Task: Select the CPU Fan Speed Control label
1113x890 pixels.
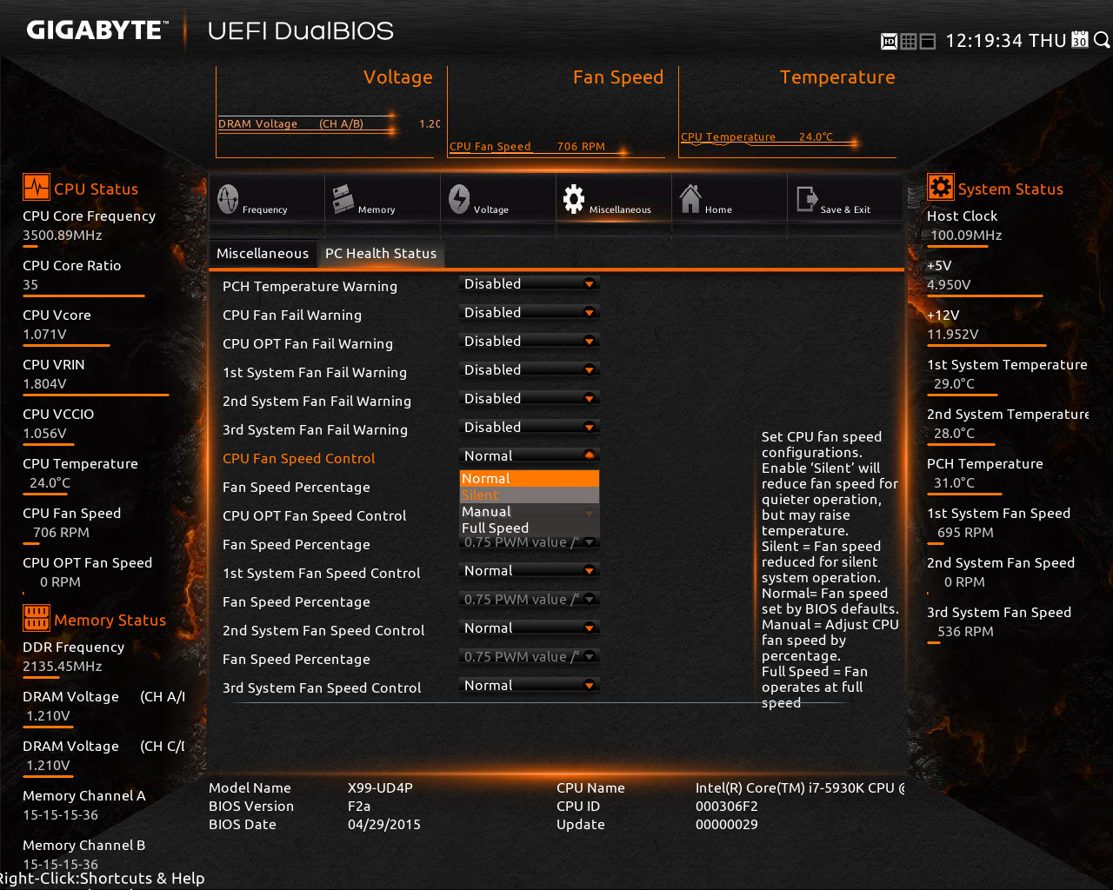Action: [x=299, y=459]
